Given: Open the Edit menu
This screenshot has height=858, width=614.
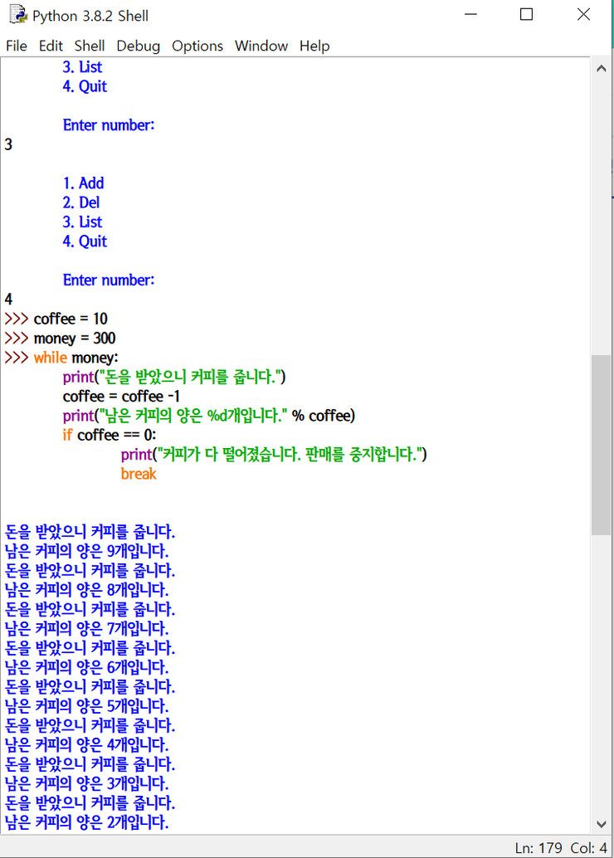Looking at the screenshot, I should (x=51, y=46).
